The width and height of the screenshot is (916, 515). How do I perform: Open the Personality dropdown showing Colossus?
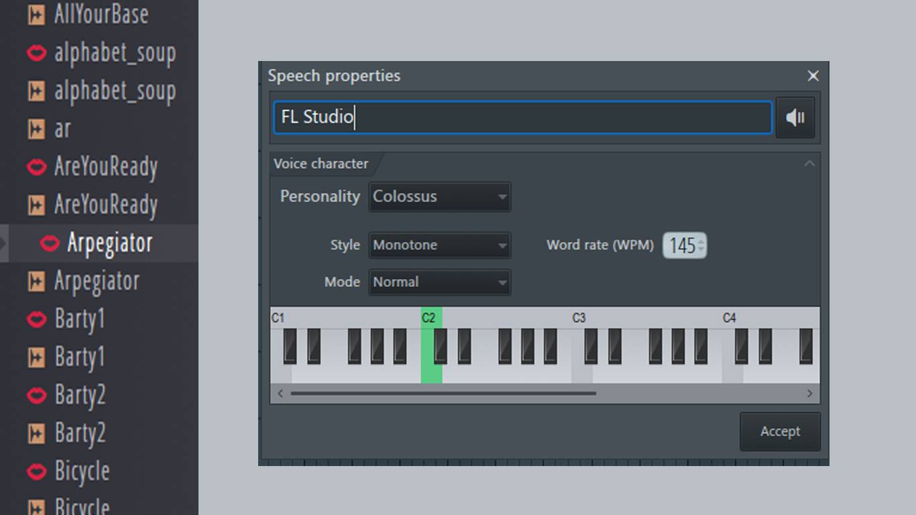point(440,197)
